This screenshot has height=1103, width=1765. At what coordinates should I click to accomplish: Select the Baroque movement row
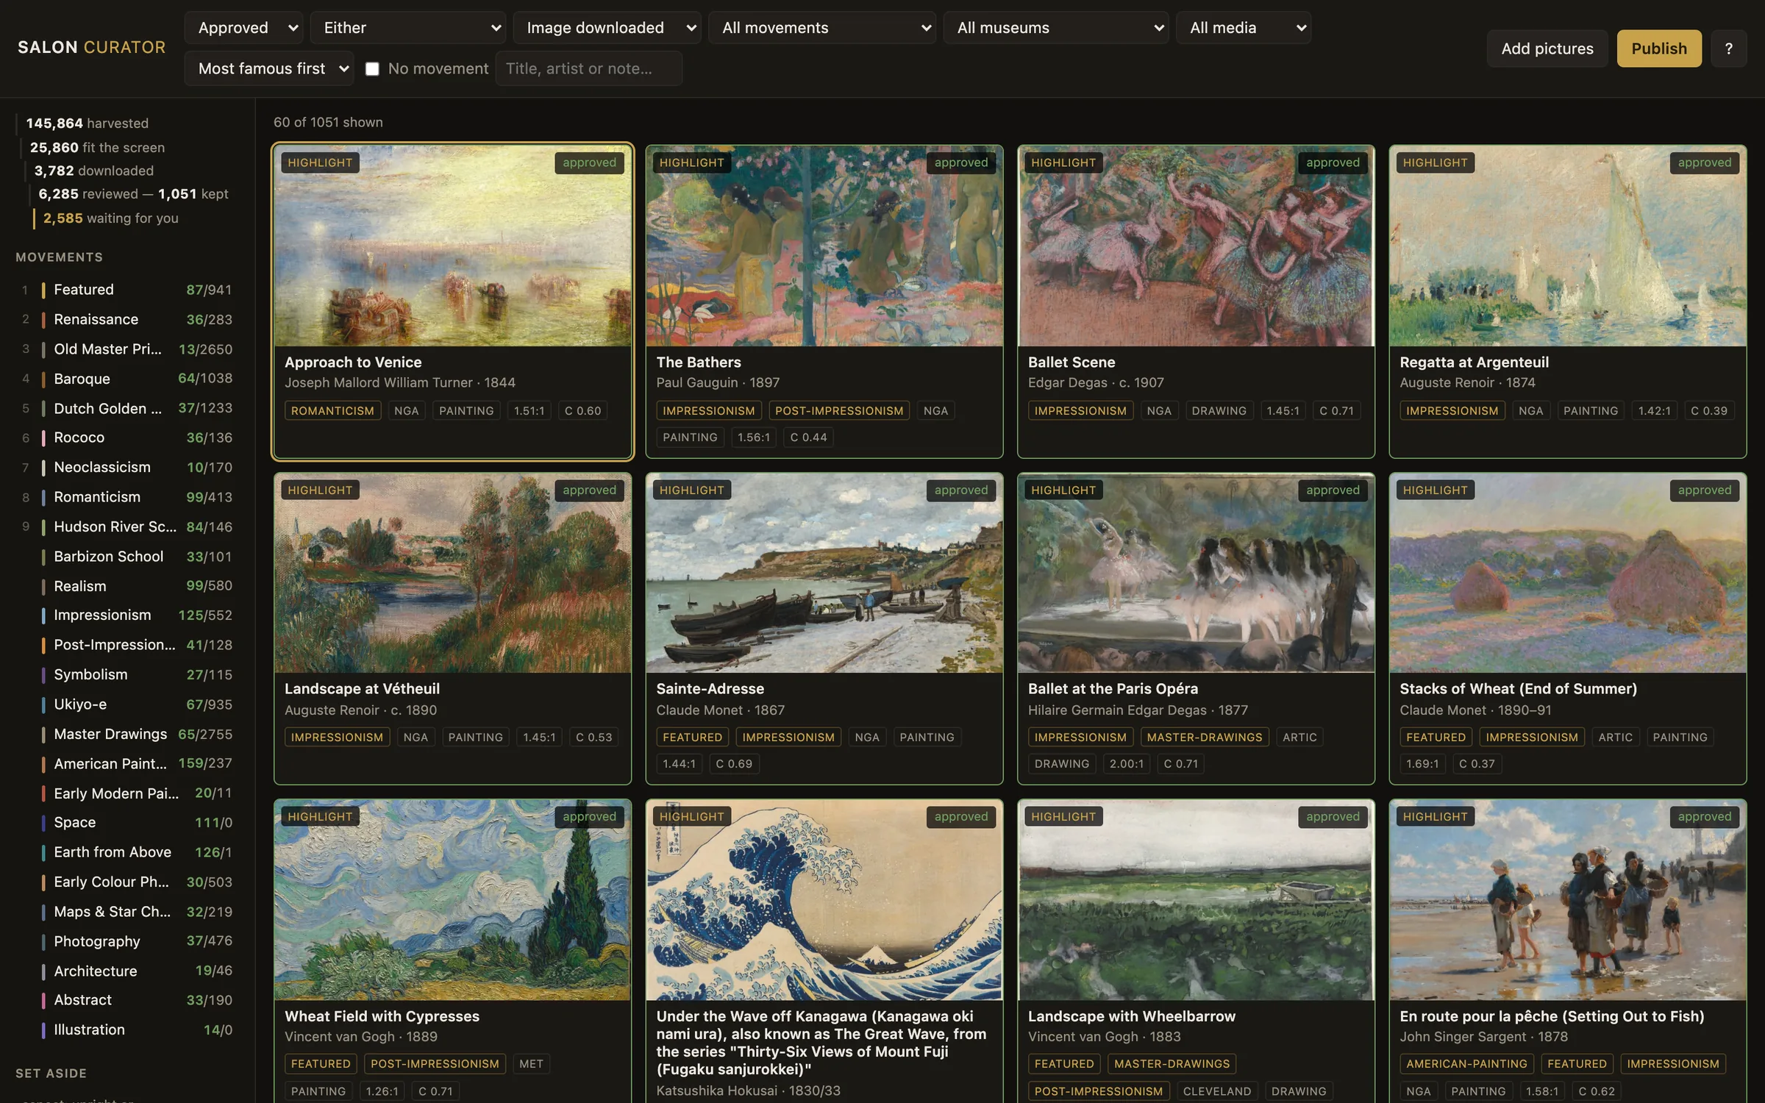coord(126,379)
